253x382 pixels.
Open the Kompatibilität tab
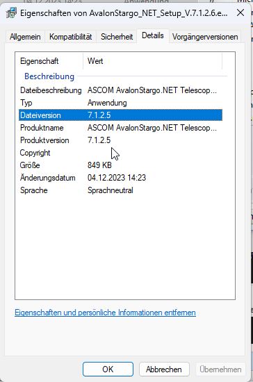point(70,37)
